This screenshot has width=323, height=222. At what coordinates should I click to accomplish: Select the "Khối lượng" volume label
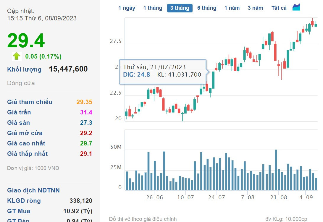24,69
